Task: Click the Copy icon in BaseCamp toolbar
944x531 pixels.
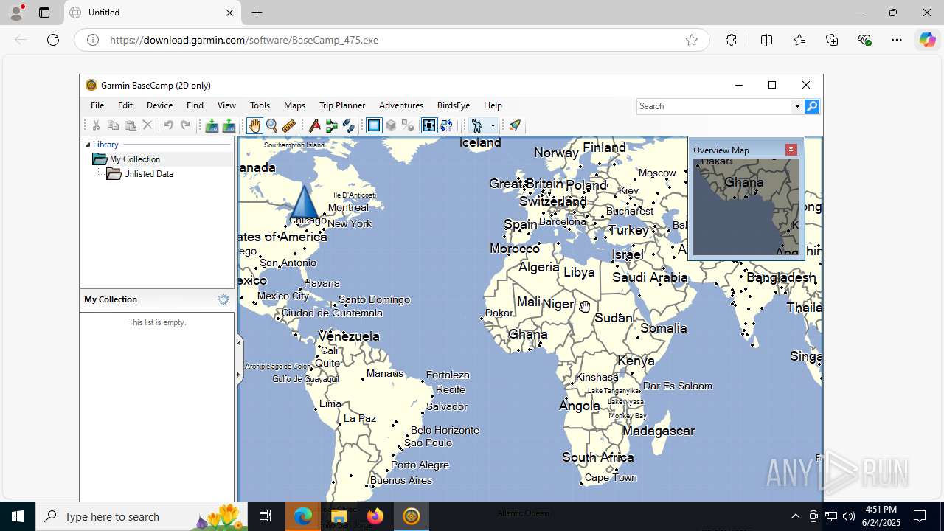Action: pyautogui.click(x=113, y=125)
